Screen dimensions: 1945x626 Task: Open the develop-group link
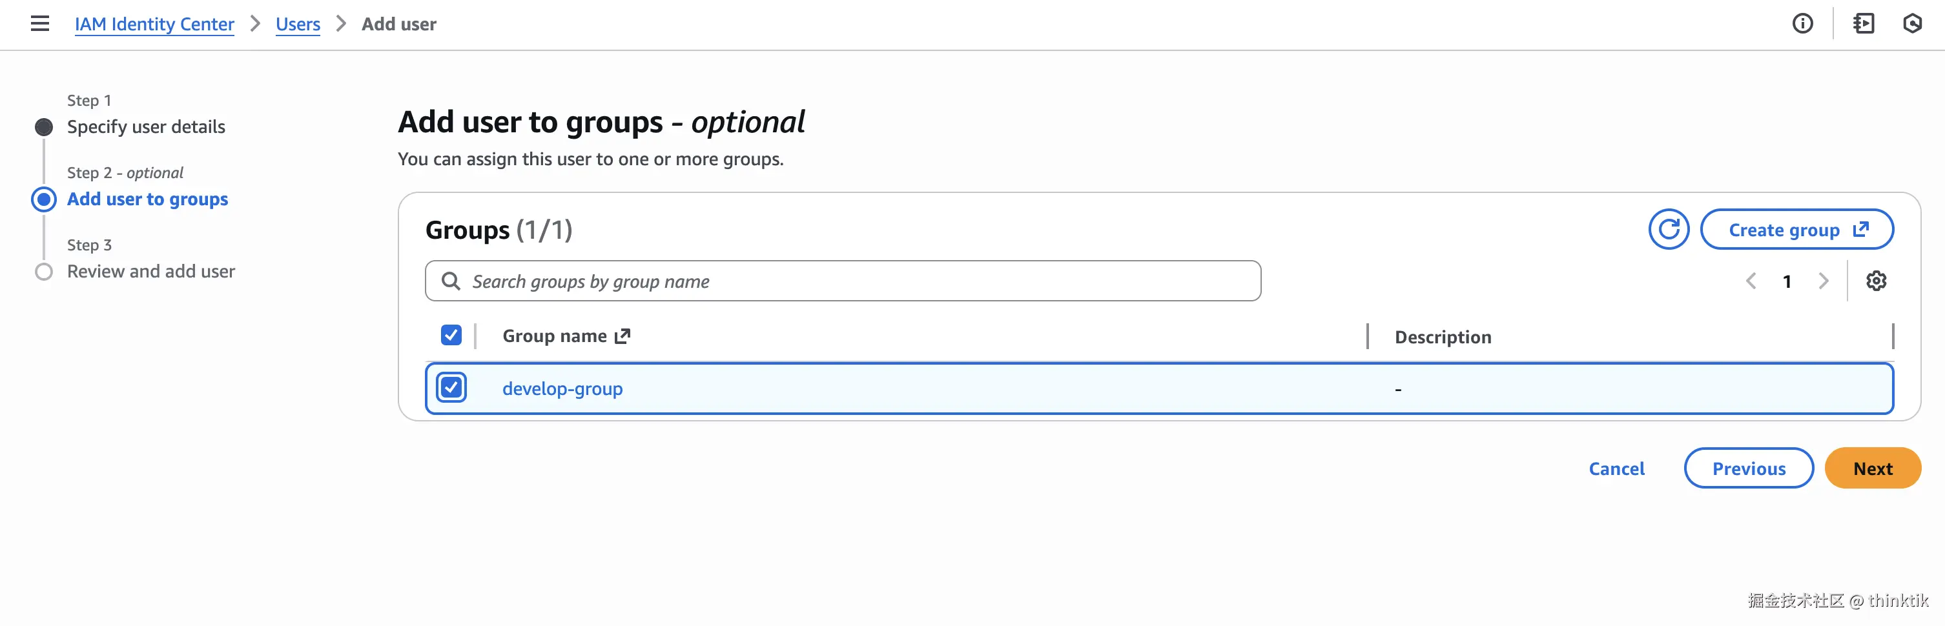pos(562,389)
